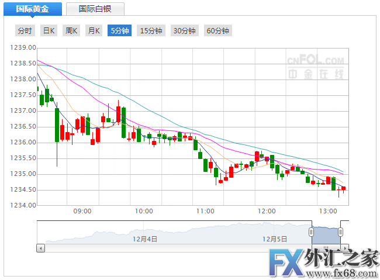Pick the 60分钟 interval
This screenshot has width=380, height=280.
(x=217, y=31)
